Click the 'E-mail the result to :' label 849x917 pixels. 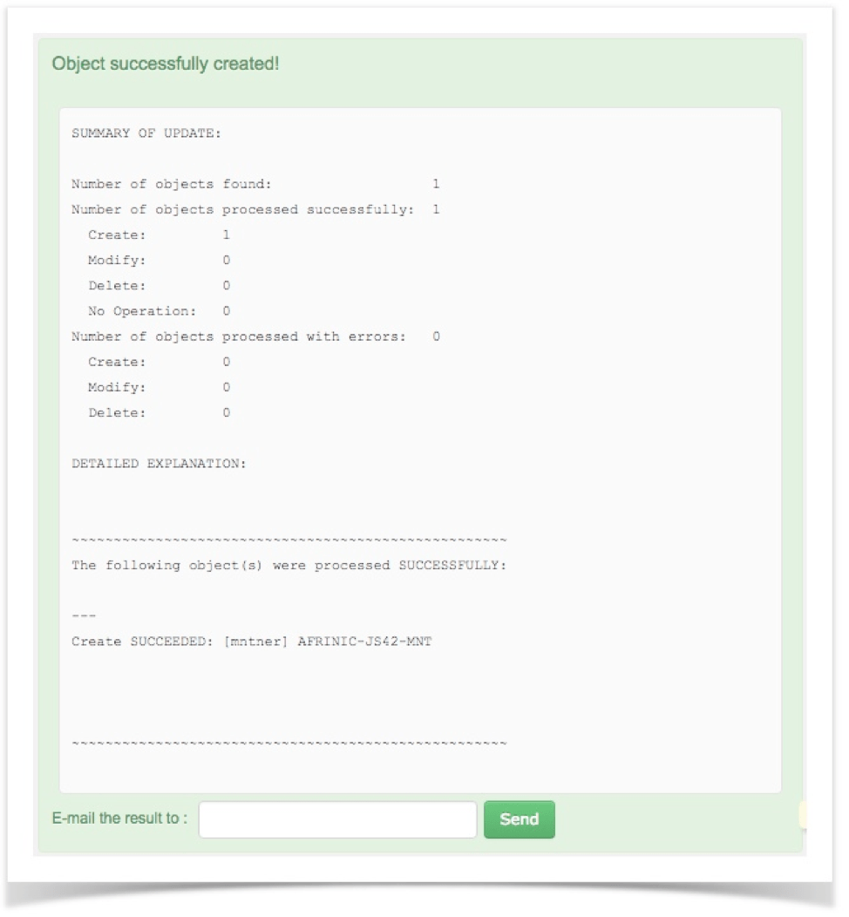pos(120,818)
